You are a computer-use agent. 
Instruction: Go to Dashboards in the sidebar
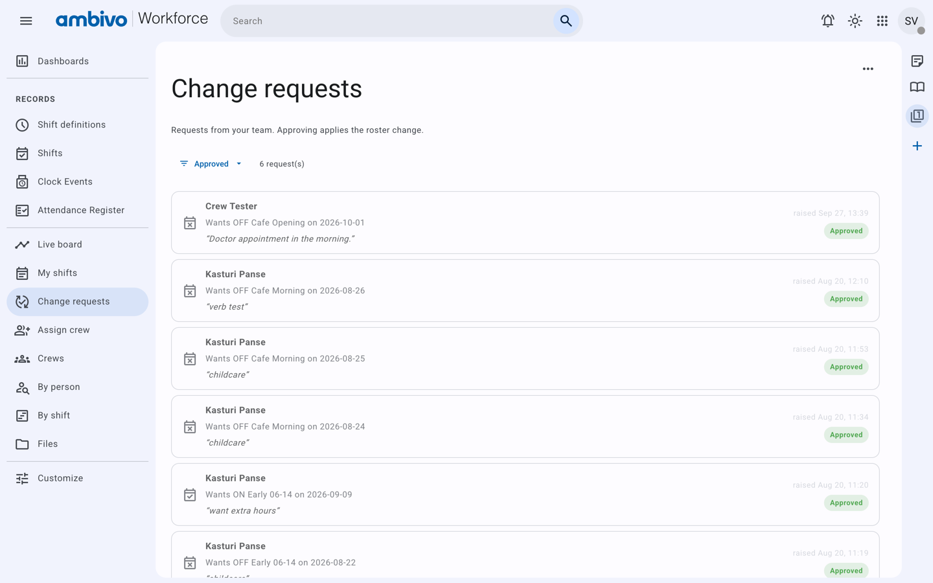click(x=77, y=61)
